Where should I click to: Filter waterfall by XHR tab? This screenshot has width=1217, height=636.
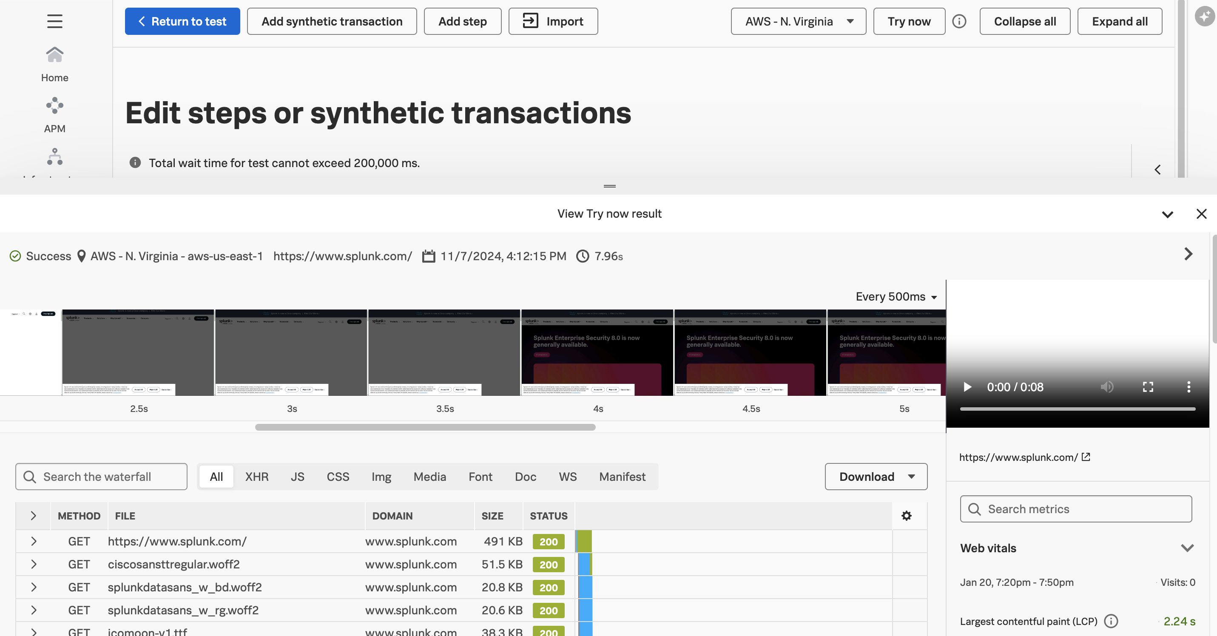256,477
